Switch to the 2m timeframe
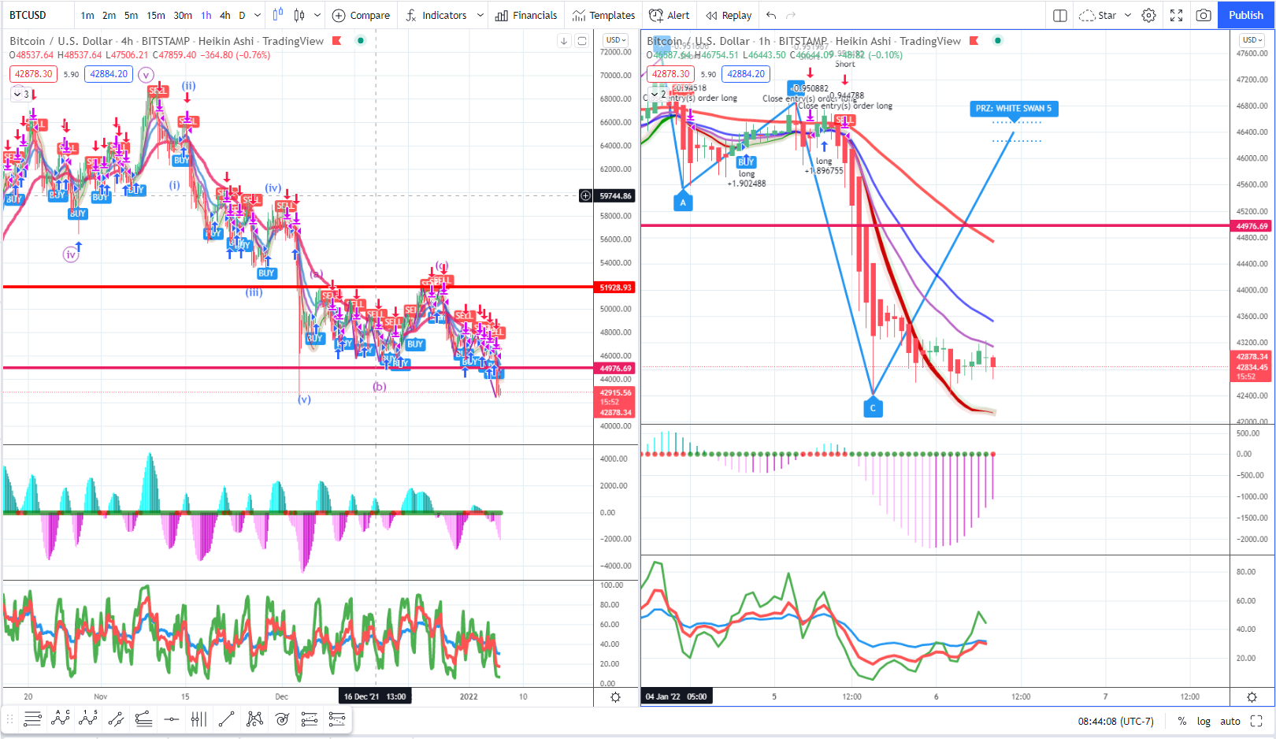 109,15
